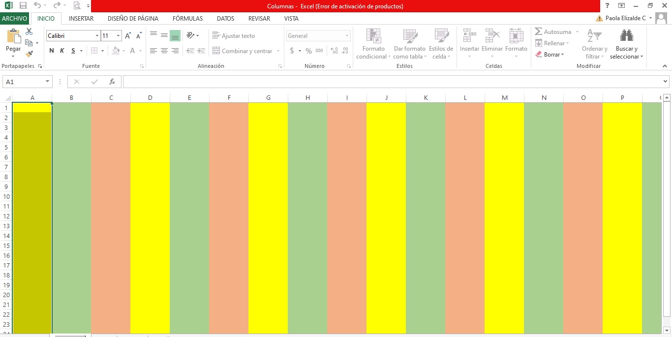Toggle bottom align button
Image resolution: width=672 pixels, height=337 pixels.
pos(175,36)
